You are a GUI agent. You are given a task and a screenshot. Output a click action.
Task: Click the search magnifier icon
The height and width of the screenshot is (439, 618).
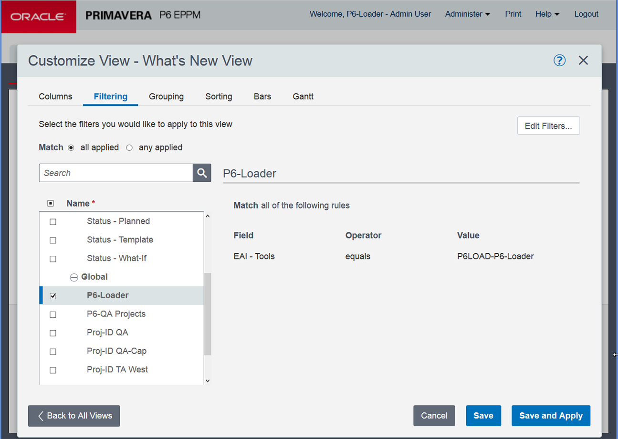(x=202, y=173)
